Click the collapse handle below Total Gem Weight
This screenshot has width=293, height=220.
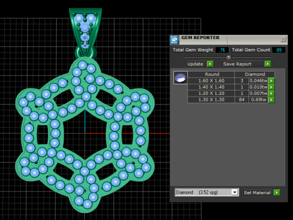228,57
